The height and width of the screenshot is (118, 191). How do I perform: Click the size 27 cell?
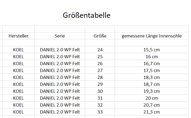tap(100, 70)
